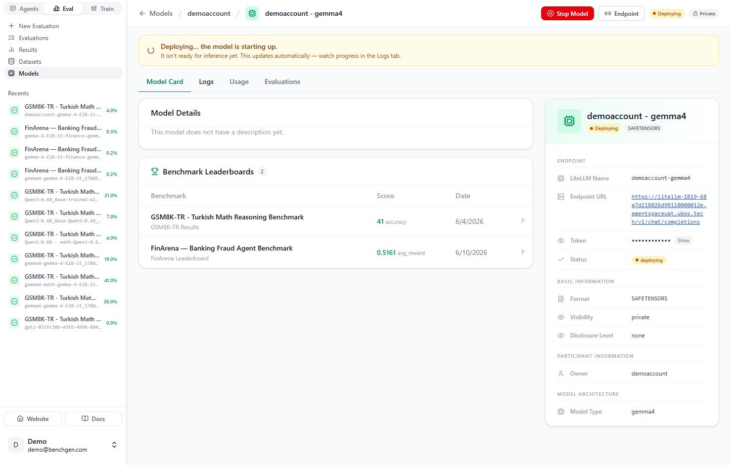Screen dimensions: 731x465
Task: Click the chip icon beside Model Type
Action: click(561, 412)
